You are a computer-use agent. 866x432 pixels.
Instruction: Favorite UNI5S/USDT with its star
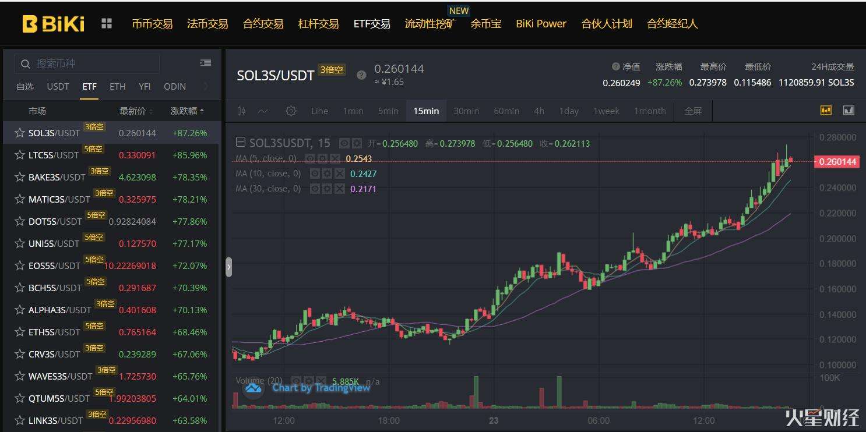pyautogui.click(x=20, y=243)
